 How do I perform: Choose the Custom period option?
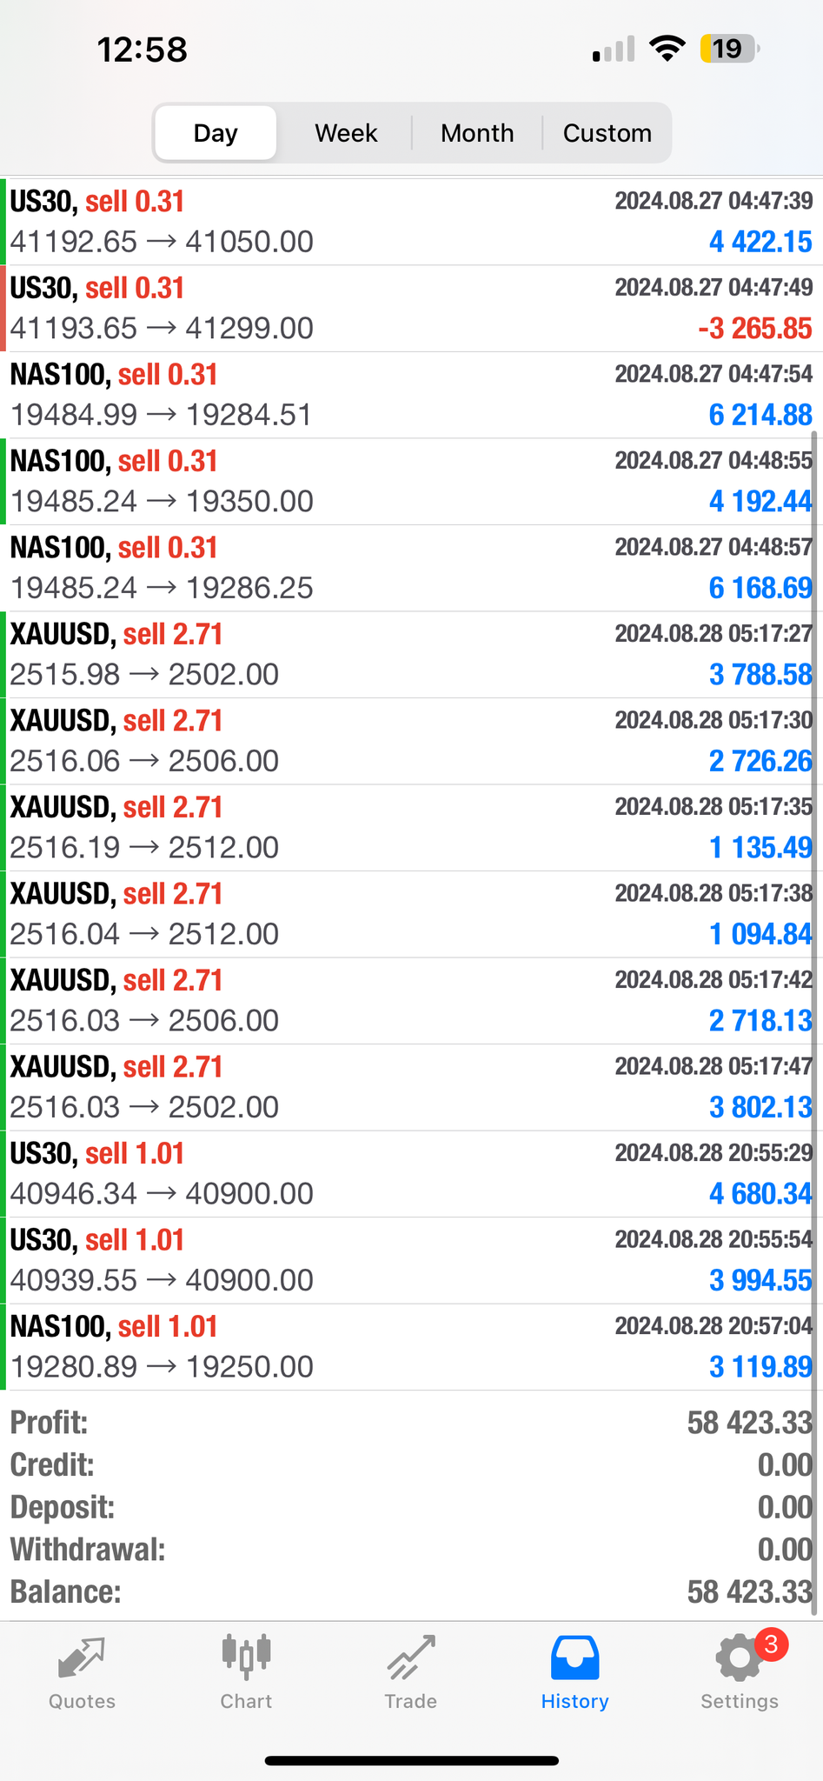point(607,133)
